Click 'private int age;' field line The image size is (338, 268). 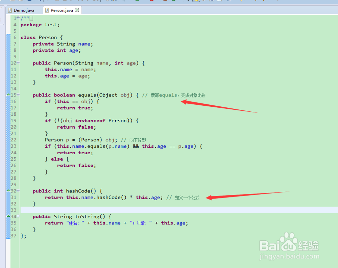57,50
